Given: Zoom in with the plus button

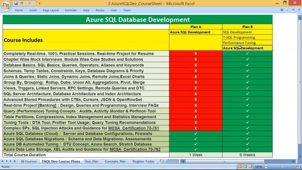Looking at the screenshot, I should (299, 167).
